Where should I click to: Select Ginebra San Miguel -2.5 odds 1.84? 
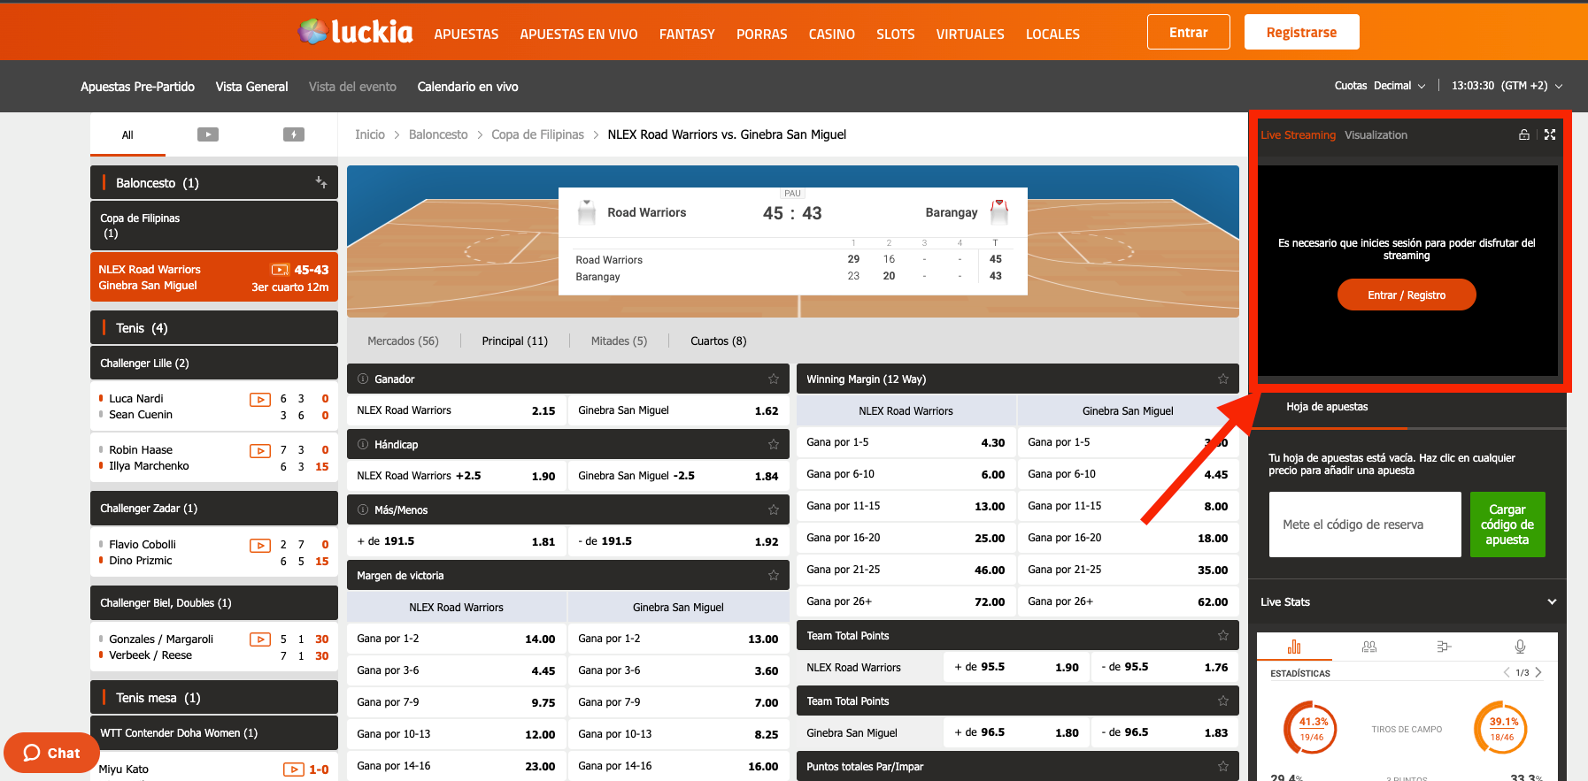678,476
